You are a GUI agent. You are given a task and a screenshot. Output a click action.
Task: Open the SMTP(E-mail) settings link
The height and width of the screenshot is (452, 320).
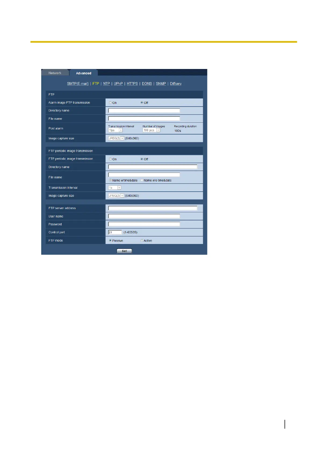[78, 84]
